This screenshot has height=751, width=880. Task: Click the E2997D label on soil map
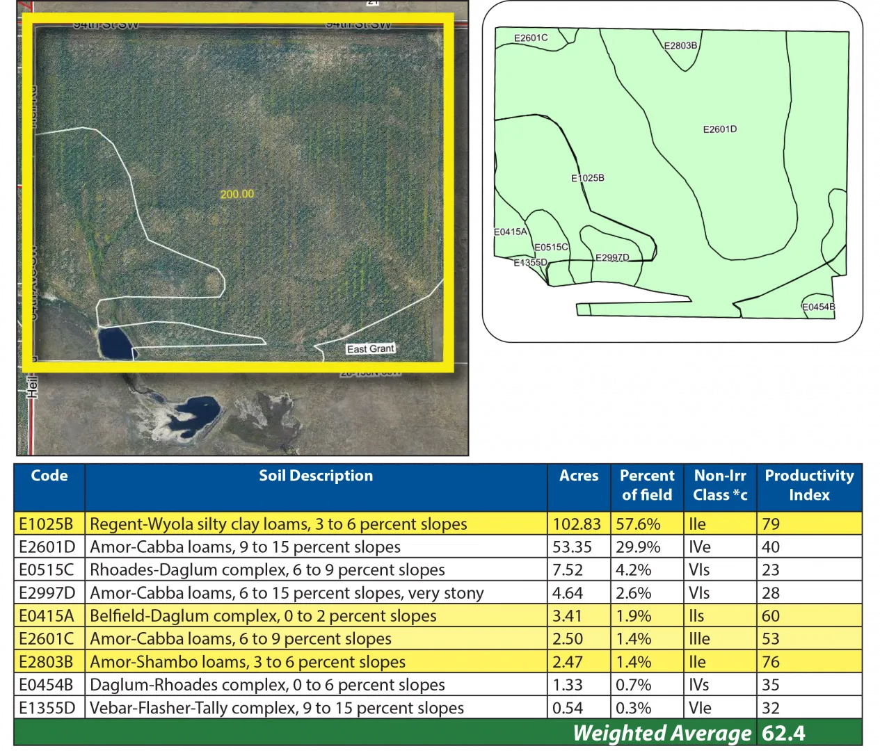point(611,257)
